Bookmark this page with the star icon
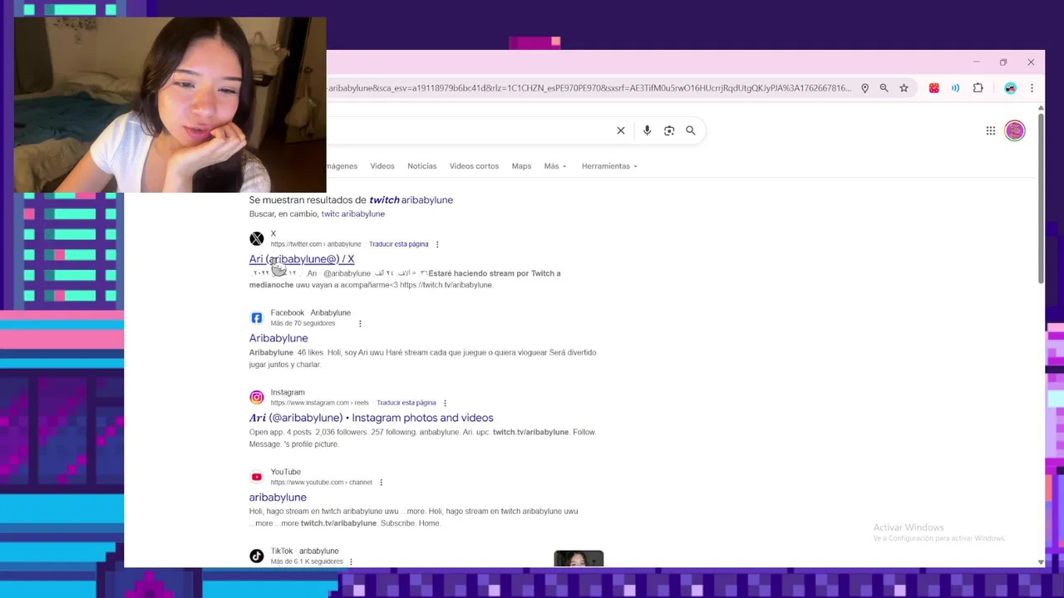This screenshot has height=598, width=1064. tap(904, 88)
